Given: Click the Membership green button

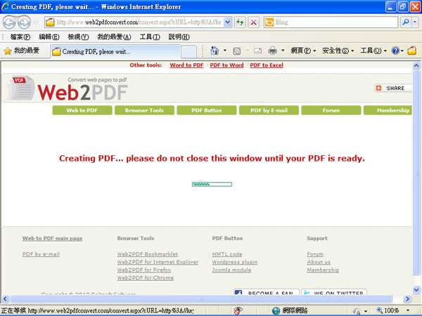Looking at the screenshot, I should [388, 110].
